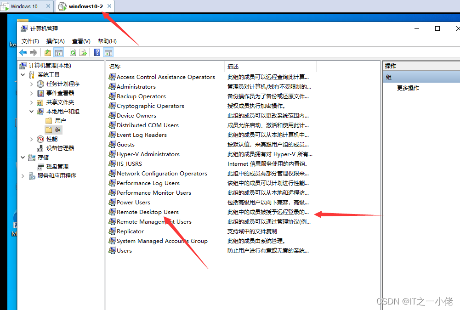The image size is (460, 310).
Task: Select Distributed COM Users group
Action: (148, 125)
